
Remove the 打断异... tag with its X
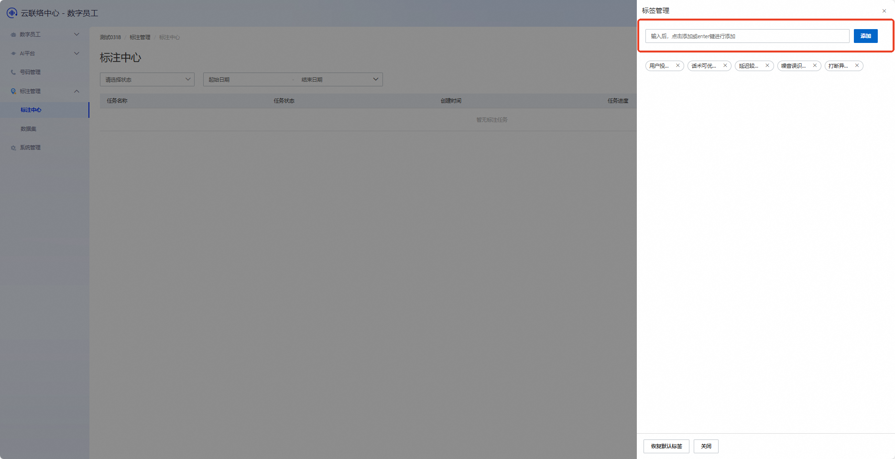point(857,65)
